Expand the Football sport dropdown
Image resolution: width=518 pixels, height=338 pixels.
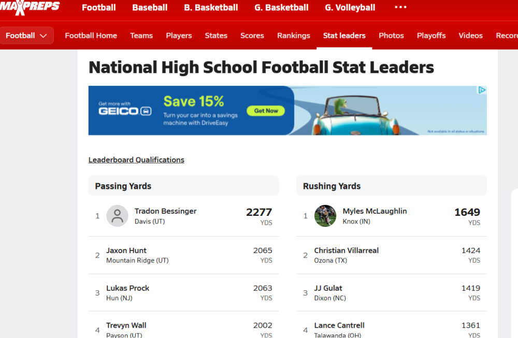pos(26,36)
